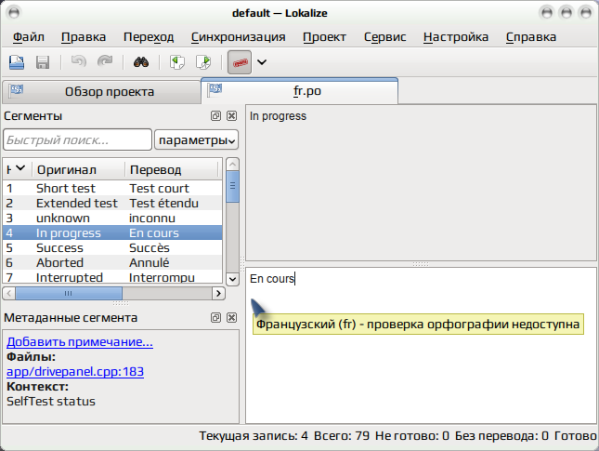Click the Test étendu translation cell
The image size is (599, 451).
tap(163, 203)
